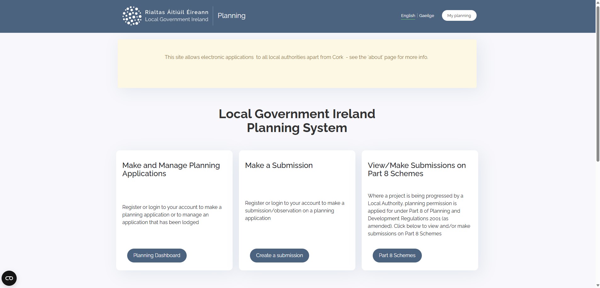Open Part 8 Schemes
This screenshot has width=600, height=288.
(397, 255)
